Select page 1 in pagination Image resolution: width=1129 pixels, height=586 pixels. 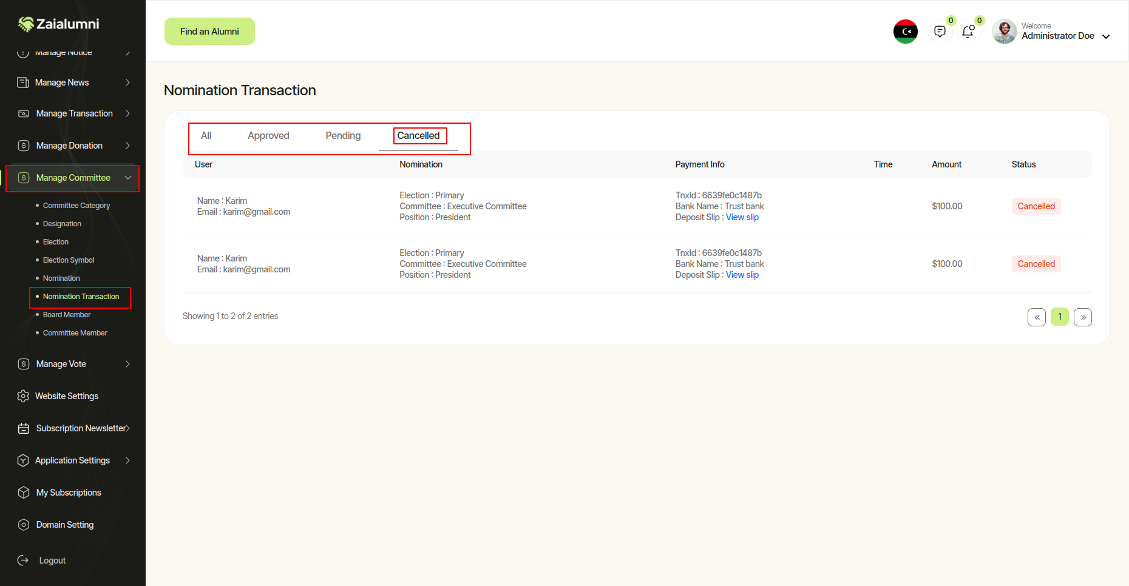[1060, 317]
